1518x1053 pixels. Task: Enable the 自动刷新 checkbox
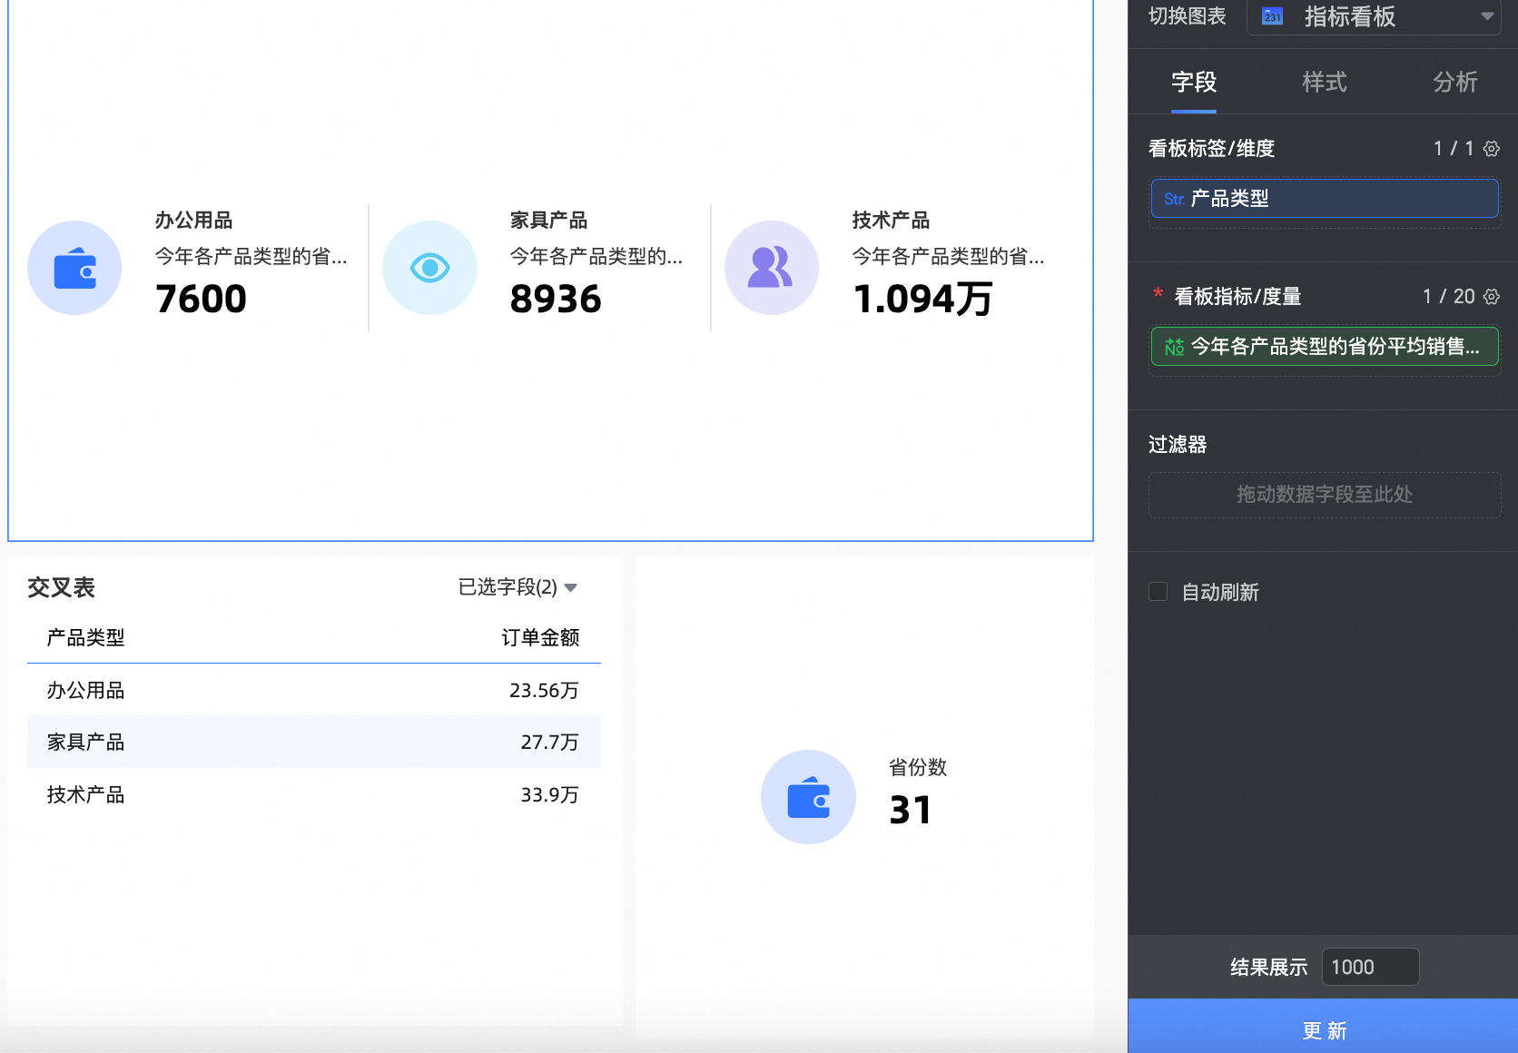coord(1158,592)
